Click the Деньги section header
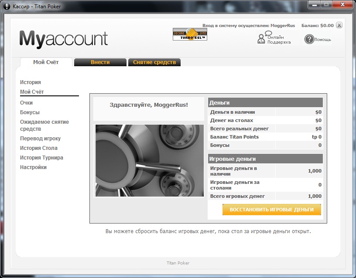The width and height of the screenshot is (356, 278). coord(265,102)
